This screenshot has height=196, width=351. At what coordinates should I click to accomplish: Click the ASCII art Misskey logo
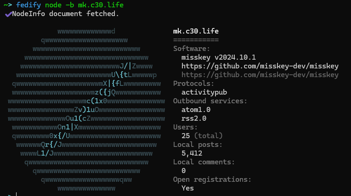(86, 110)
